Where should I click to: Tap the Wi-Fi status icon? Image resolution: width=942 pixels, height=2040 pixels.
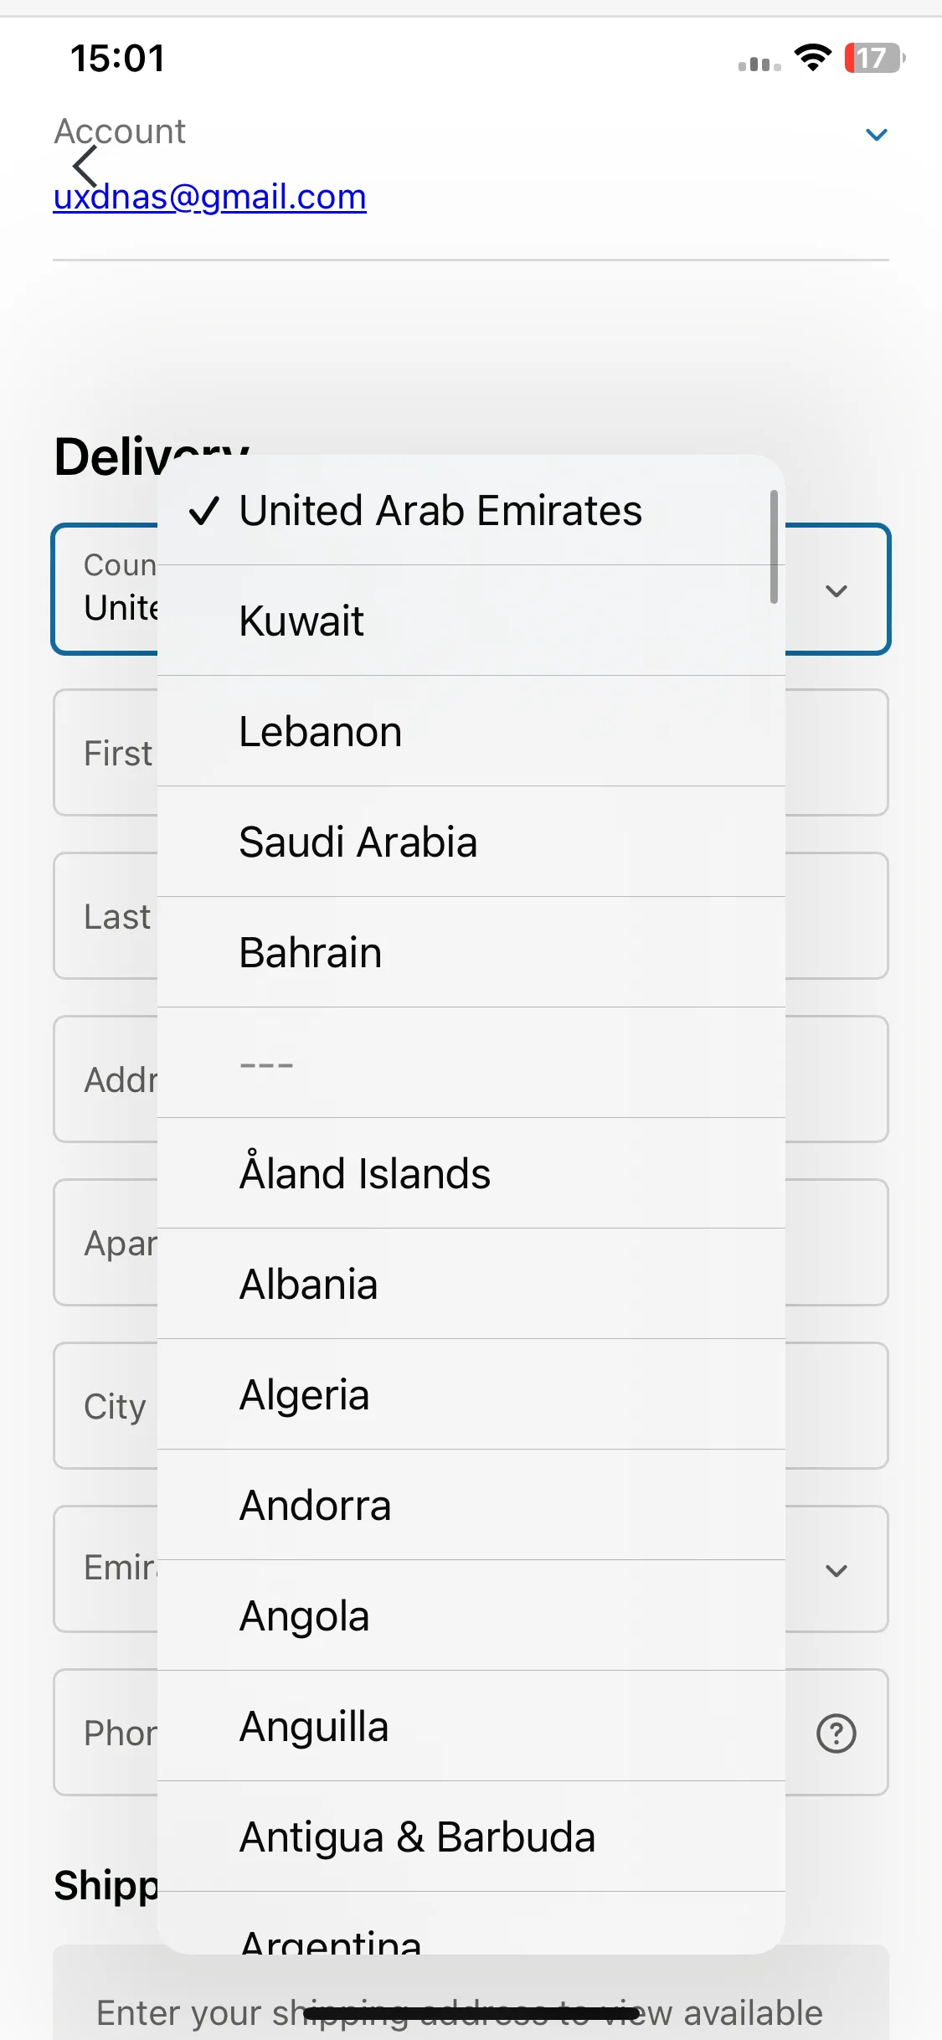812,58
